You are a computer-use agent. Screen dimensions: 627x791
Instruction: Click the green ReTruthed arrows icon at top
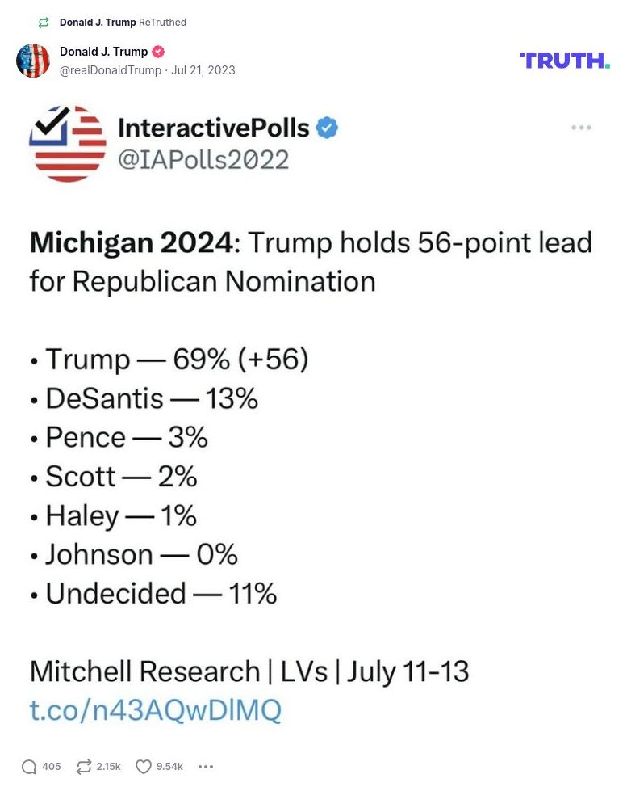44,23
